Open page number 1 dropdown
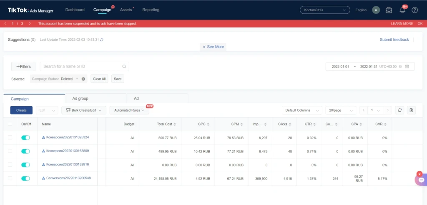Screen dimensions: 427x205 375,110
